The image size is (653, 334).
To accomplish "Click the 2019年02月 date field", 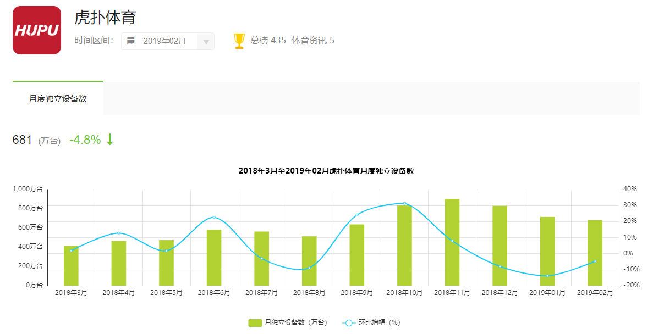I will pos(168,41).
